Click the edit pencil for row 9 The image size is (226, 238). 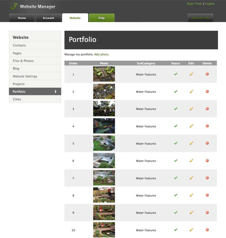pos(191,212)
